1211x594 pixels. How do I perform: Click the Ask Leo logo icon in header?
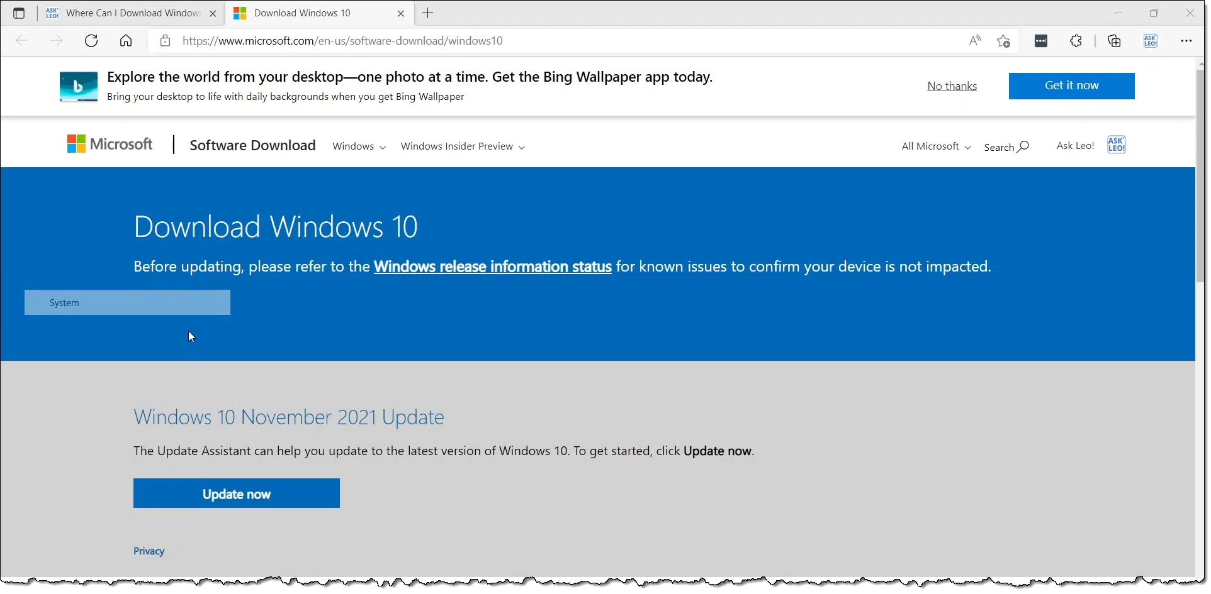click(1117, 145)
